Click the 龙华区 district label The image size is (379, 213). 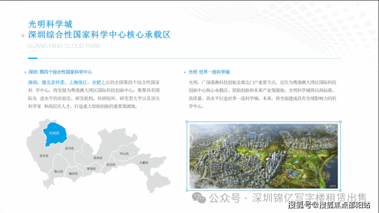point(69,148)
